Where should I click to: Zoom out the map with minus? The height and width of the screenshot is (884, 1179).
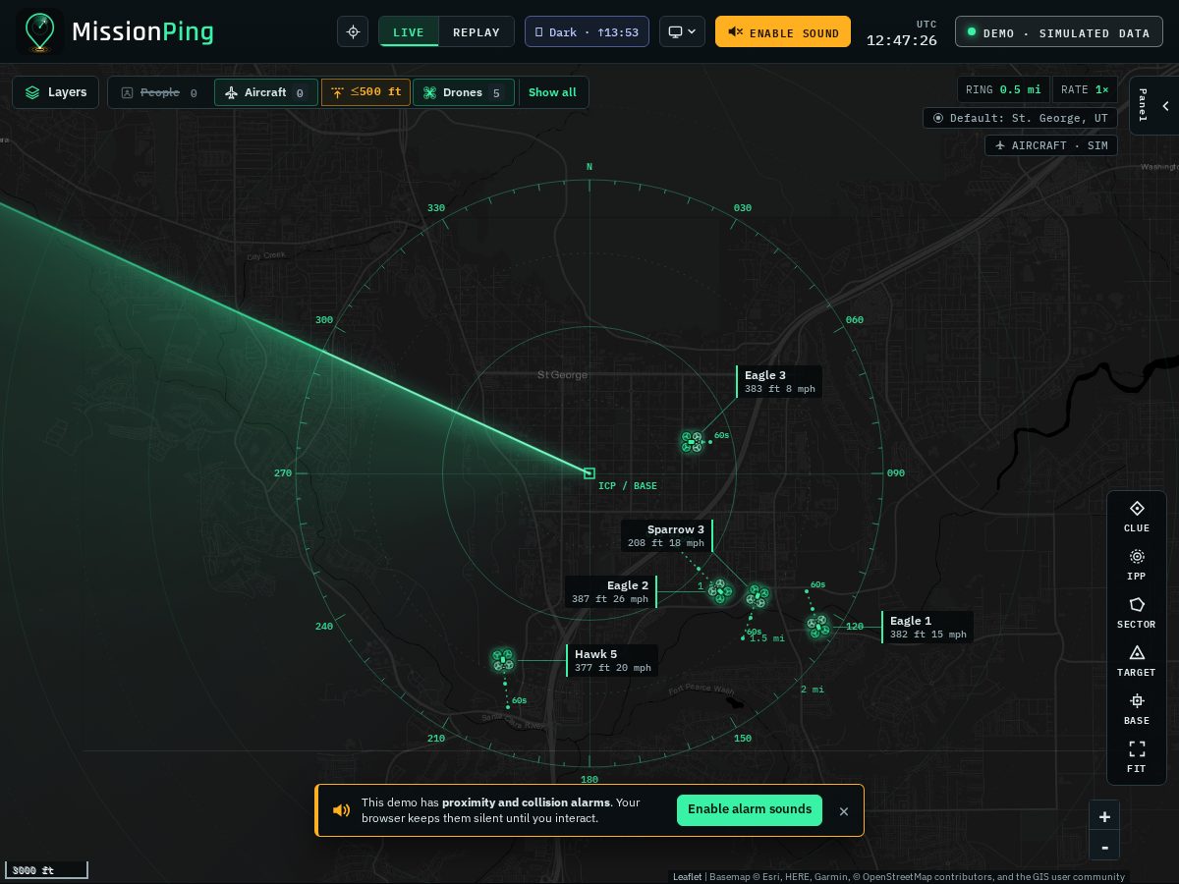coord(1104,848)
